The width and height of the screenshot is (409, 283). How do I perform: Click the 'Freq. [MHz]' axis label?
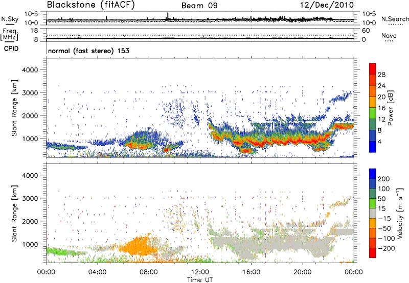[x=10, y=35]
